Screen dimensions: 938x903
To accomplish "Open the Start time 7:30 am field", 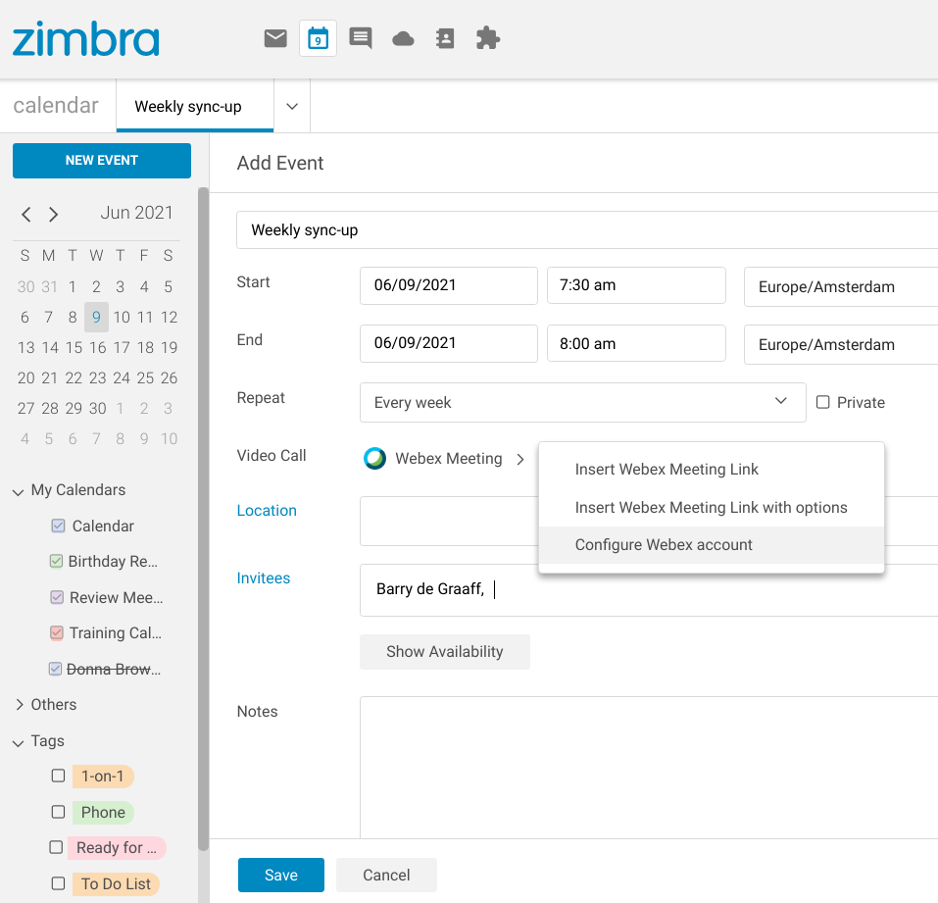I will pyautogui.click(x=636, y=285).
